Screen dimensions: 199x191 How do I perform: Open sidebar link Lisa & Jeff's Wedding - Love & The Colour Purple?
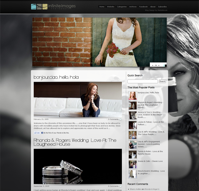click(x=151, y=133)
